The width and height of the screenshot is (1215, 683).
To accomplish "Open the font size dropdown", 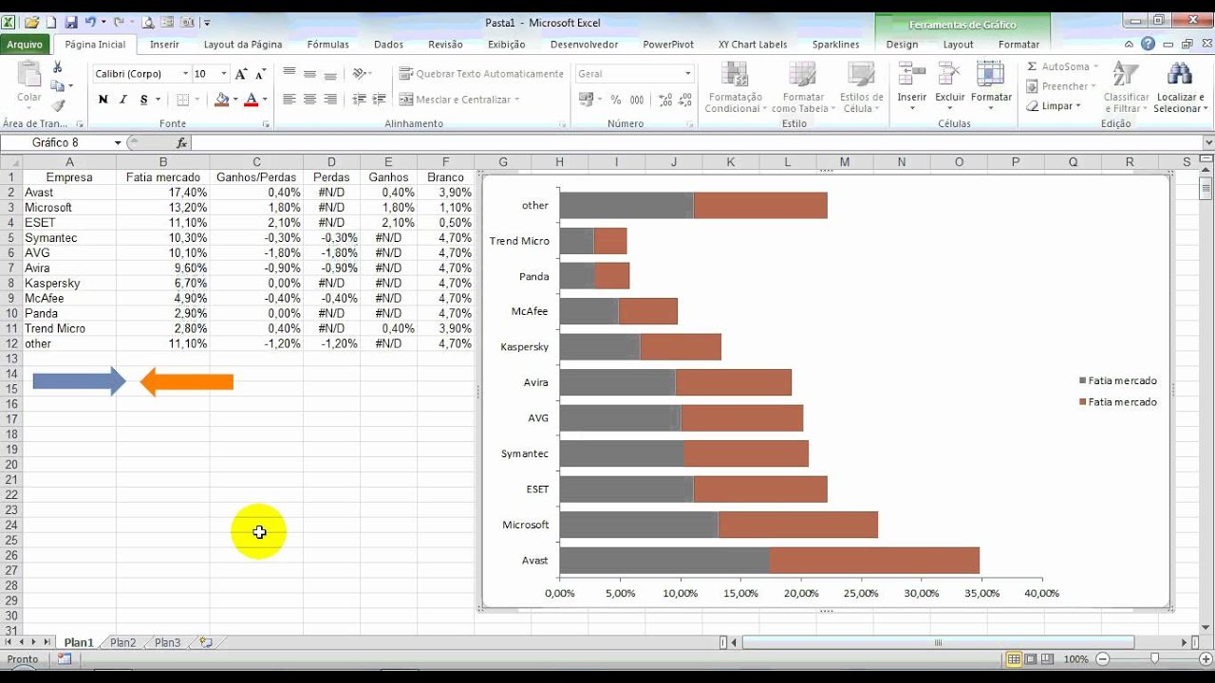I will [x=224, y=74].
